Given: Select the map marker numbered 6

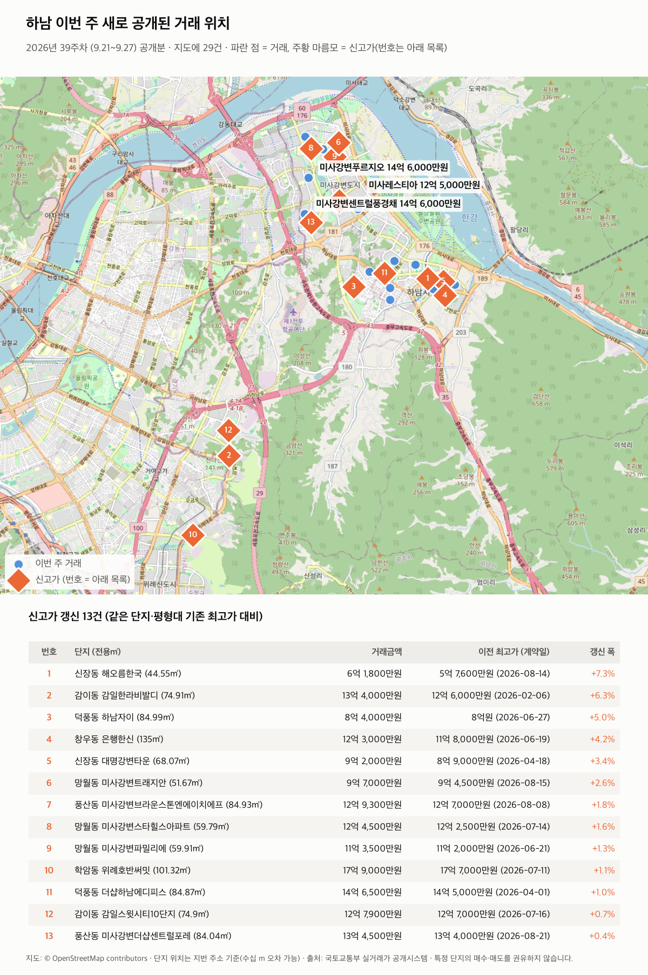Looking at the screenshot, I should click(x=339, y=143).
